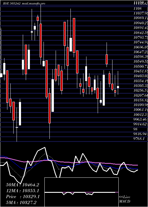Screen dimensions: 148x207
Task: Click the 9963.46 price axis label
Action: pyautogui.click(x=140, y=119)
